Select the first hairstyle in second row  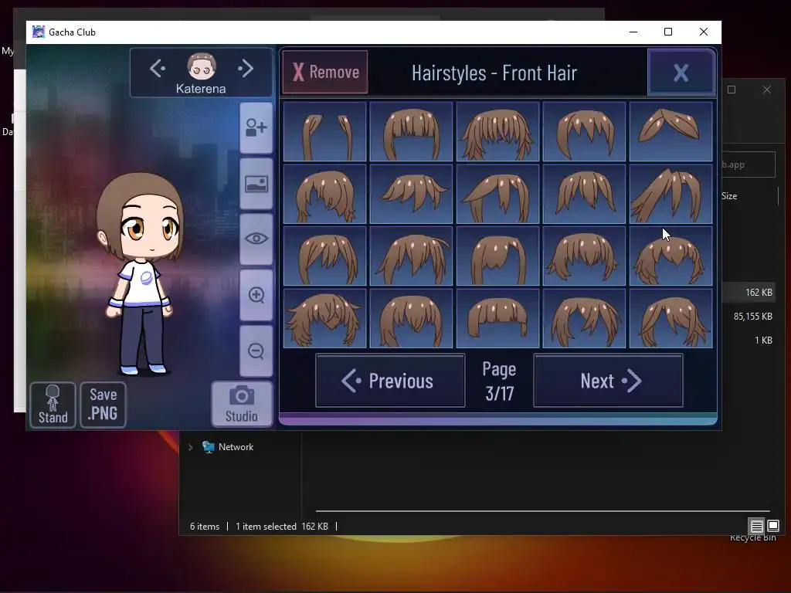(x=325, y=194)
